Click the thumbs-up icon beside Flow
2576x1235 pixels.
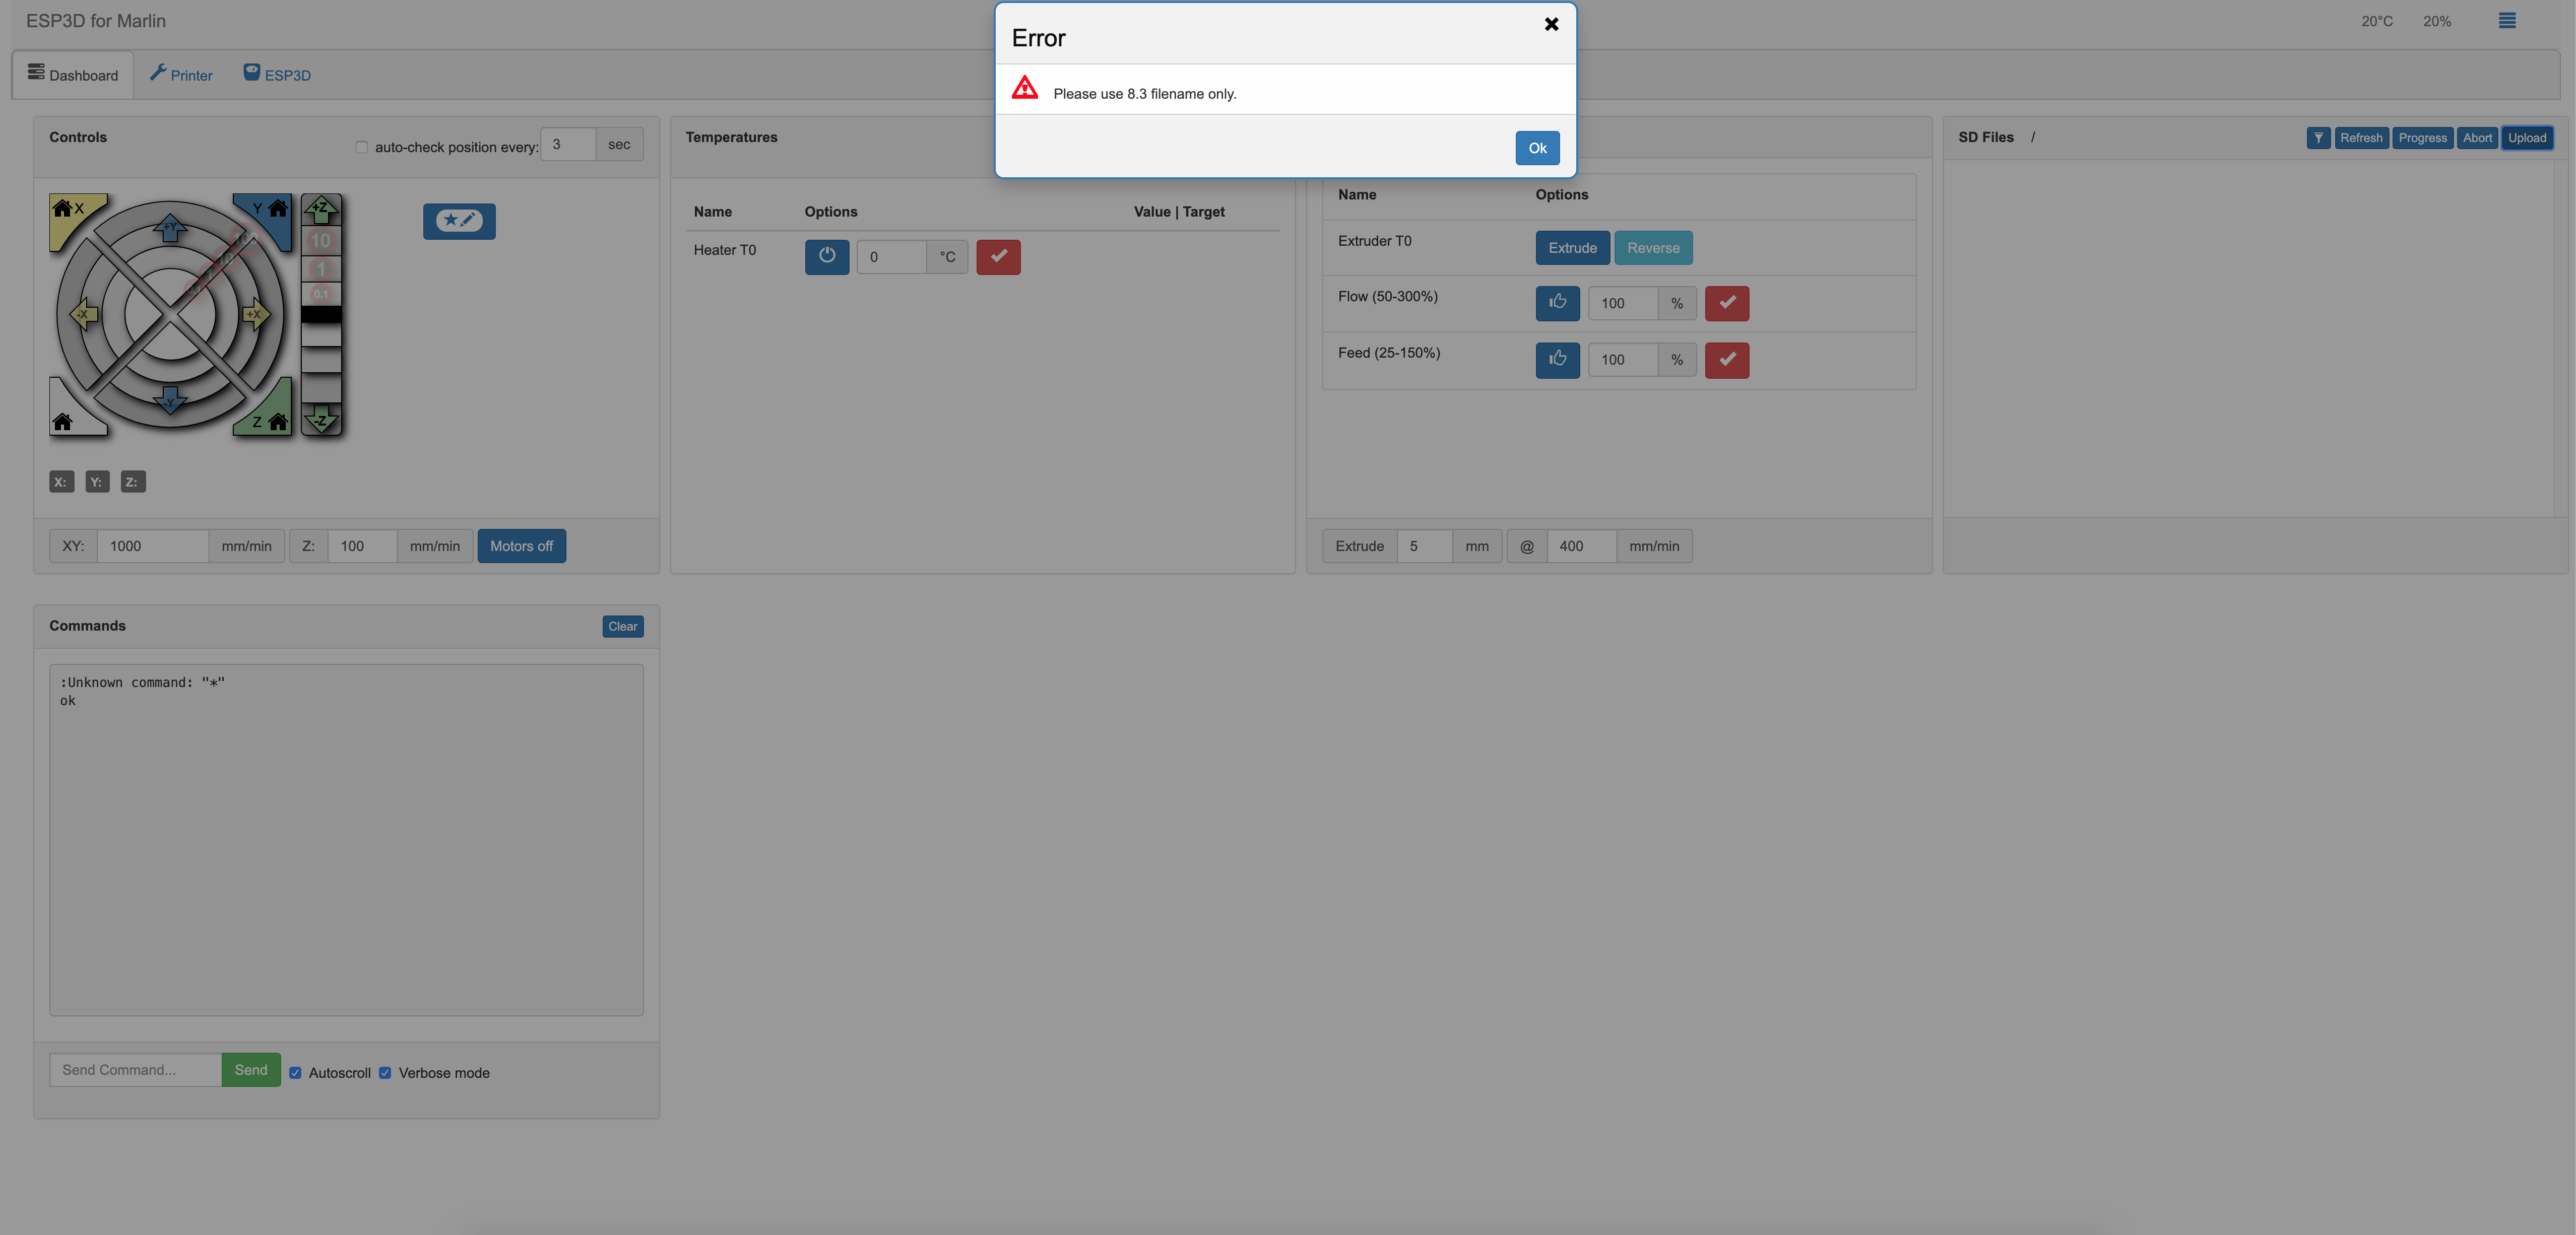[1557, 304]
